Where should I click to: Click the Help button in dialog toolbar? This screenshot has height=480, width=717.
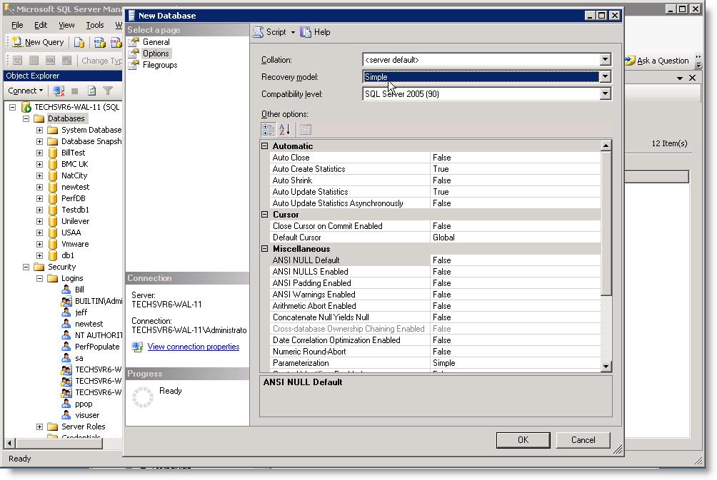[316, 32]
